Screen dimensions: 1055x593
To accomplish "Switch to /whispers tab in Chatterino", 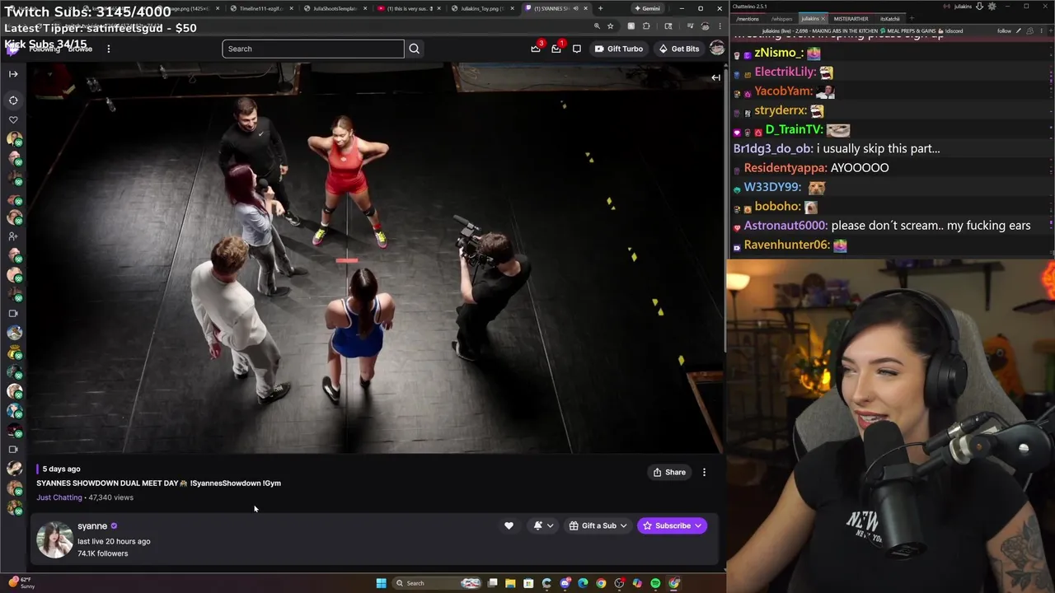I will [781, 18].
